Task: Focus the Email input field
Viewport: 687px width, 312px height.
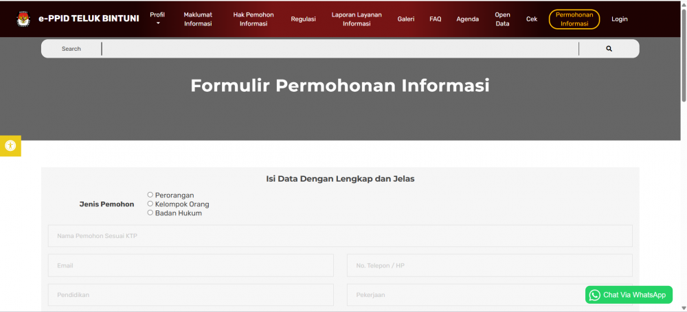Action: [190, 265]
